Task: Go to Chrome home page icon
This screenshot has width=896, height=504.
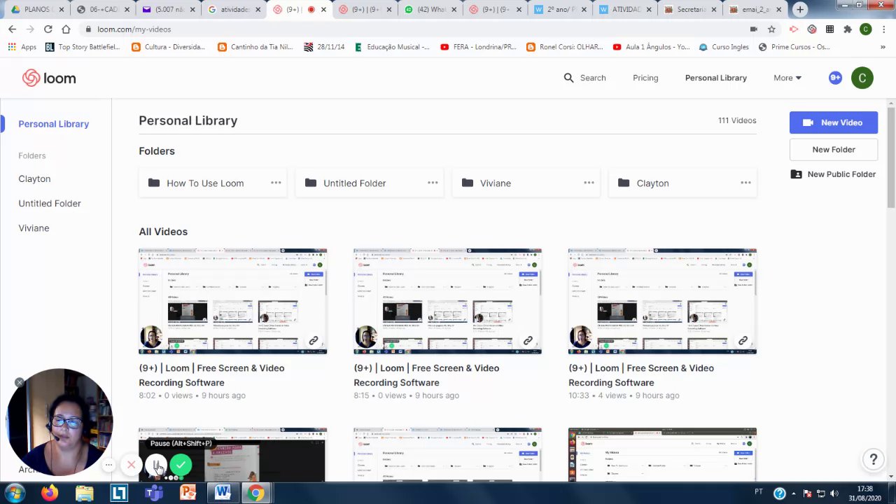Action: click(66, 29)
